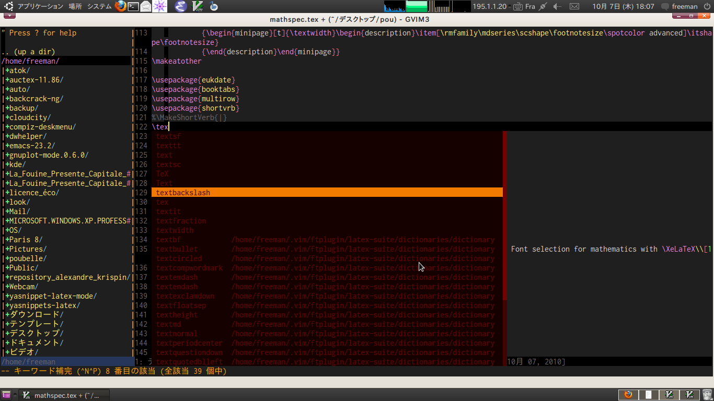714x401 pixels.
Task: Select '.. (up a dir)' entry
Action: pyautogui.click(x=28, y=52)
